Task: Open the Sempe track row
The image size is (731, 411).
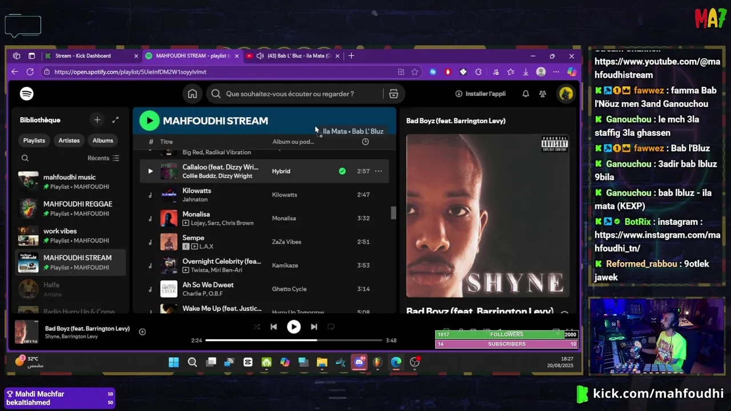Action: click(x=264, y=242)
